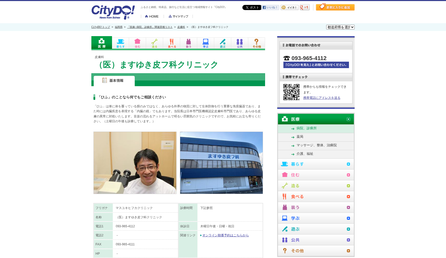The width and height of the screenshot is (446, 258).
Task: Click the mixi イイネ! button
Action: click(289, 7)
